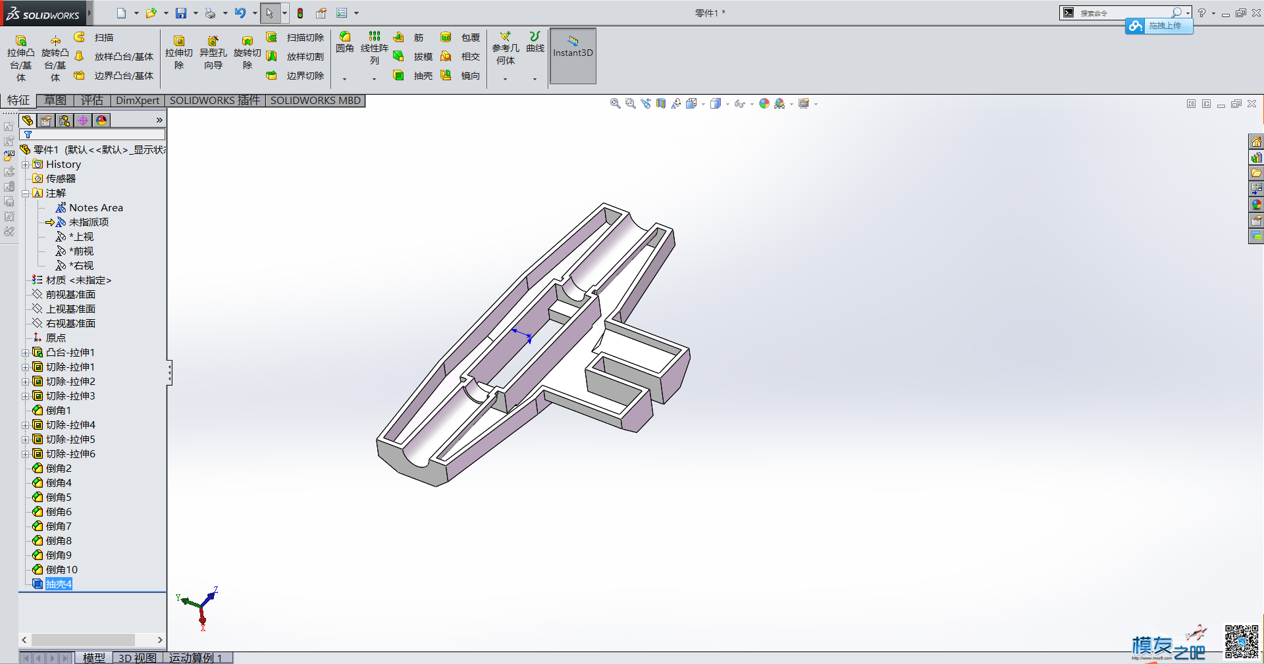
Task: Open the Fillet (圆角) dropdown arrow
Action: pyautogui.click(x=344, y=79)
